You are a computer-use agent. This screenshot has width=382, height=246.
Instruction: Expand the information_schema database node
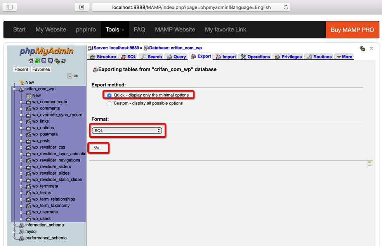(14, 225)
